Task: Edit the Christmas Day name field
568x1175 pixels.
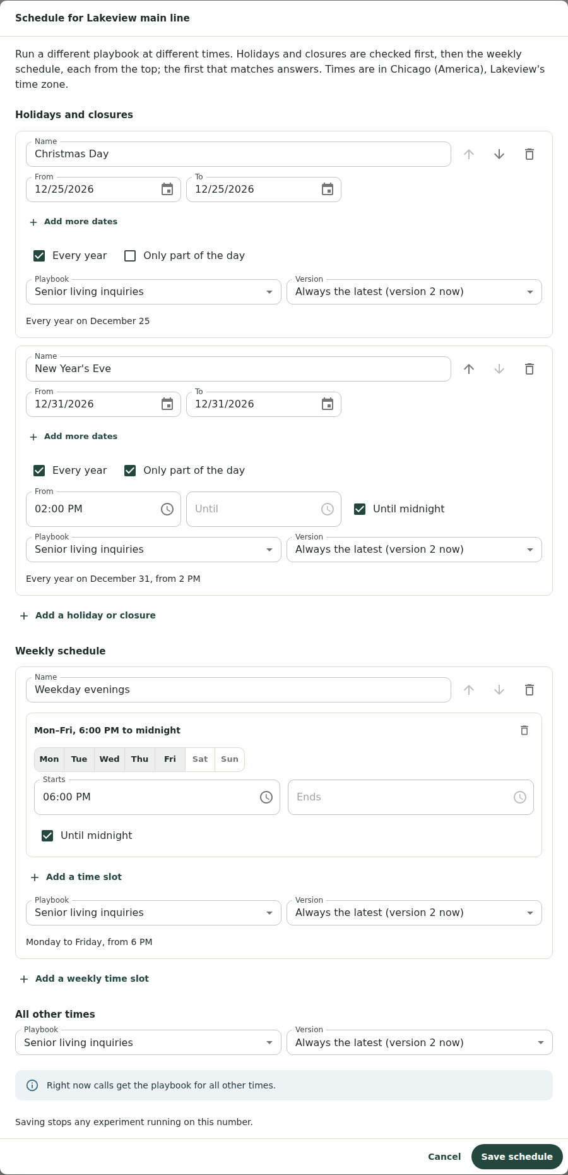Action: pyautogui.click(x=239, y=154)
